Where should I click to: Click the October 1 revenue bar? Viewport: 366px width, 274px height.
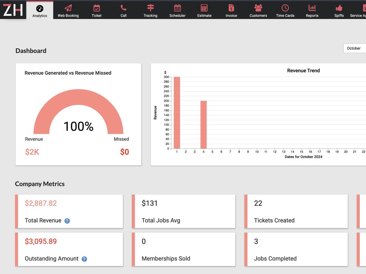click(177, 113)
